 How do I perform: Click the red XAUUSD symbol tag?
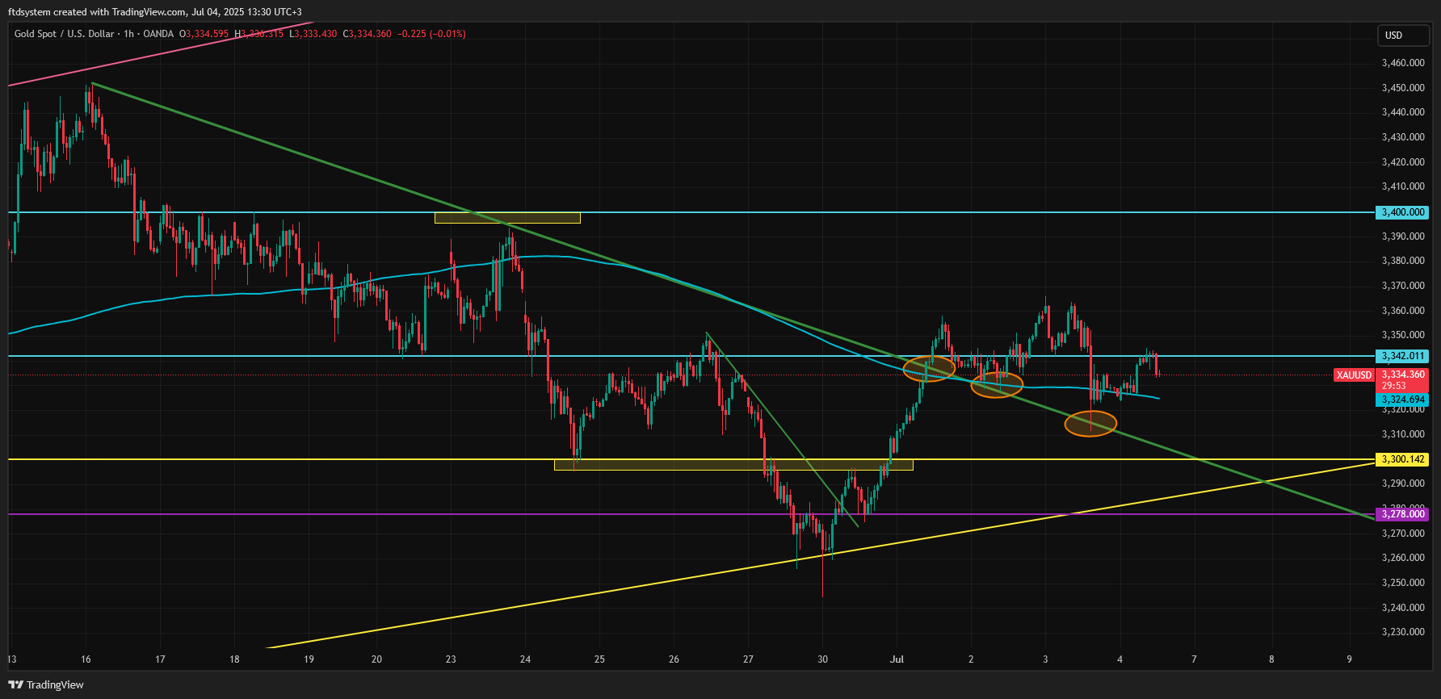coord(1353,375)
